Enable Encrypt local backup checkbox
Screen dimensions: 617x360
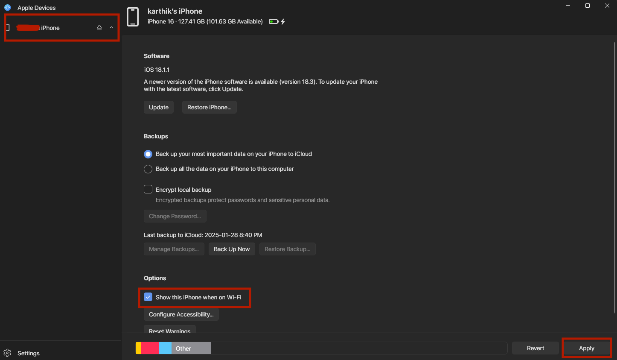coord(148,189)
